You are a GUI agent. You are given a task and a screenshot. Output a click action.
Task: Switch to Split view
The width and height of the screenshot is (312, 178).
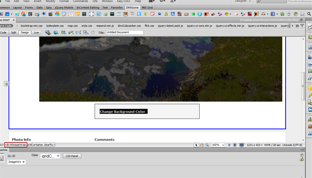(x=13, y=33)
